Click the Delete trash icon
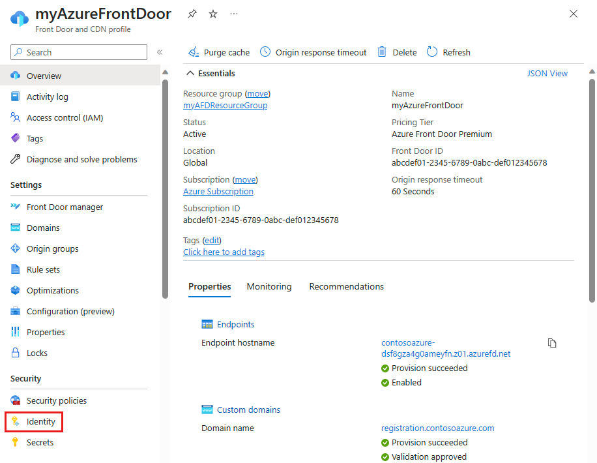The height and width of the screenshot is (463, 597). (x=382, y=52)
